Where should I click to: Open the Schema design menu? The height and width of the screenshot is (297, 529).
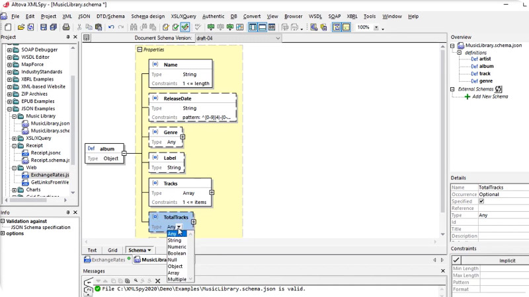click(x=147, y=16)
